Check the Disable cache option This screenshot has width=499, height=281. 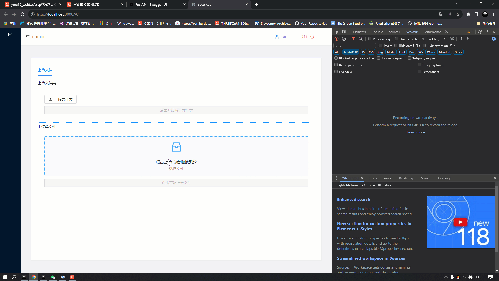[x=397, y=39]
